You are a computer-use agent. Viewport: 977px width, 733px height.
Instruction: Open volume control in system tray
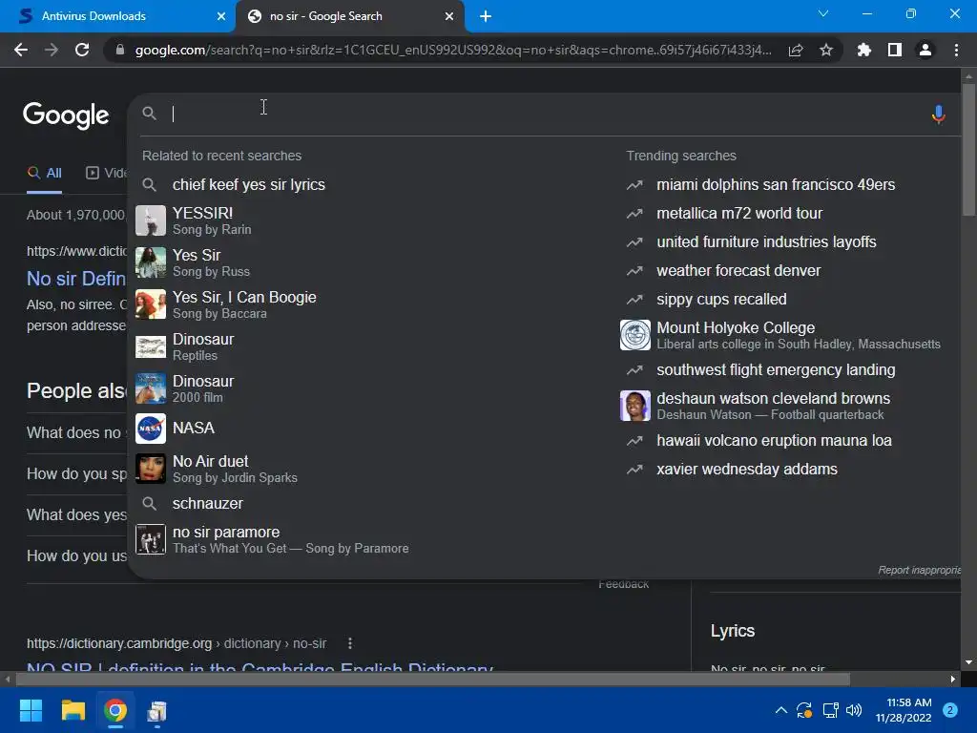pos(854,710)
